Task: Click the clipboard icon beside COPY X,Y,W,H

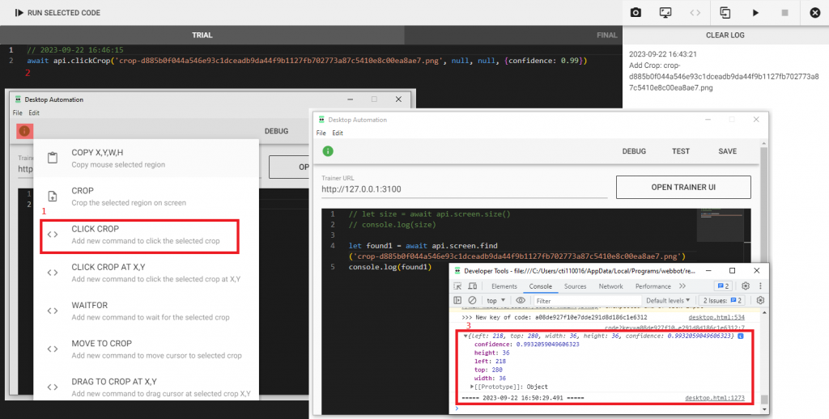Action: [x=53, y=158]
